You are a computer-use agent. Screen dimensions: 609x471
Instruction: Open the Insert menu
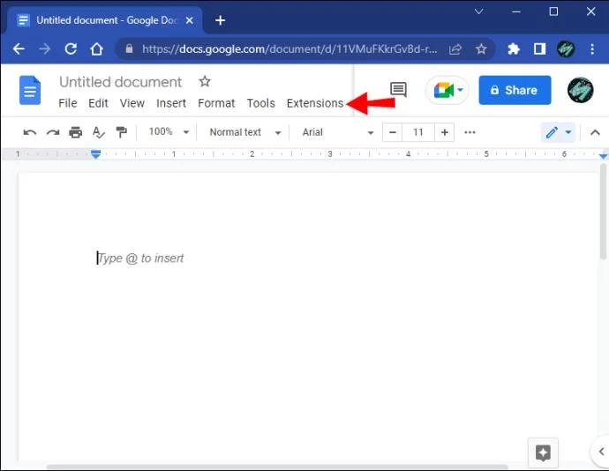pos(171,103)
